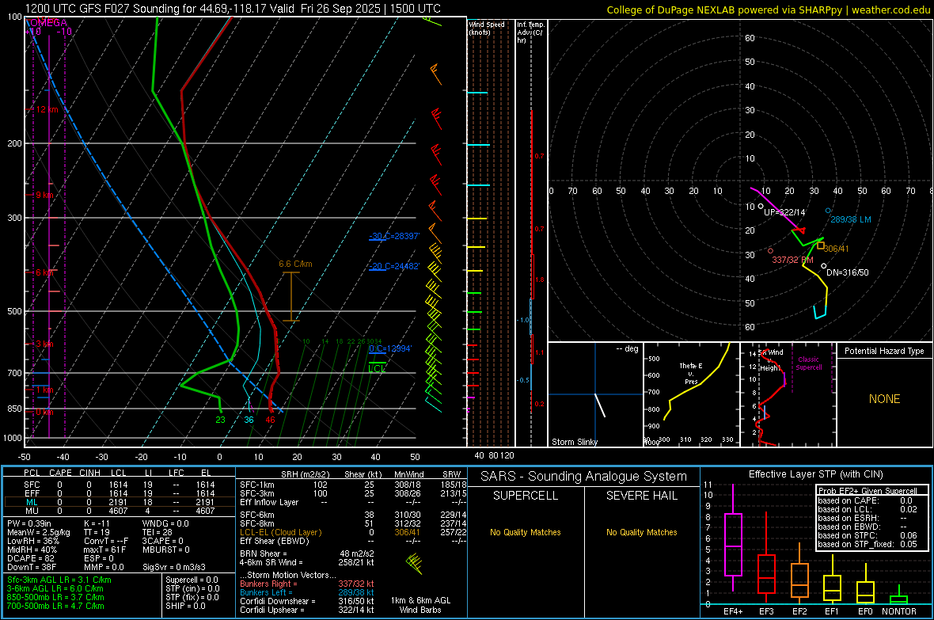Viewport: 934px width, 620px height.
Task: Click the -30 C=28397' level label
Action: pos(394,236)
